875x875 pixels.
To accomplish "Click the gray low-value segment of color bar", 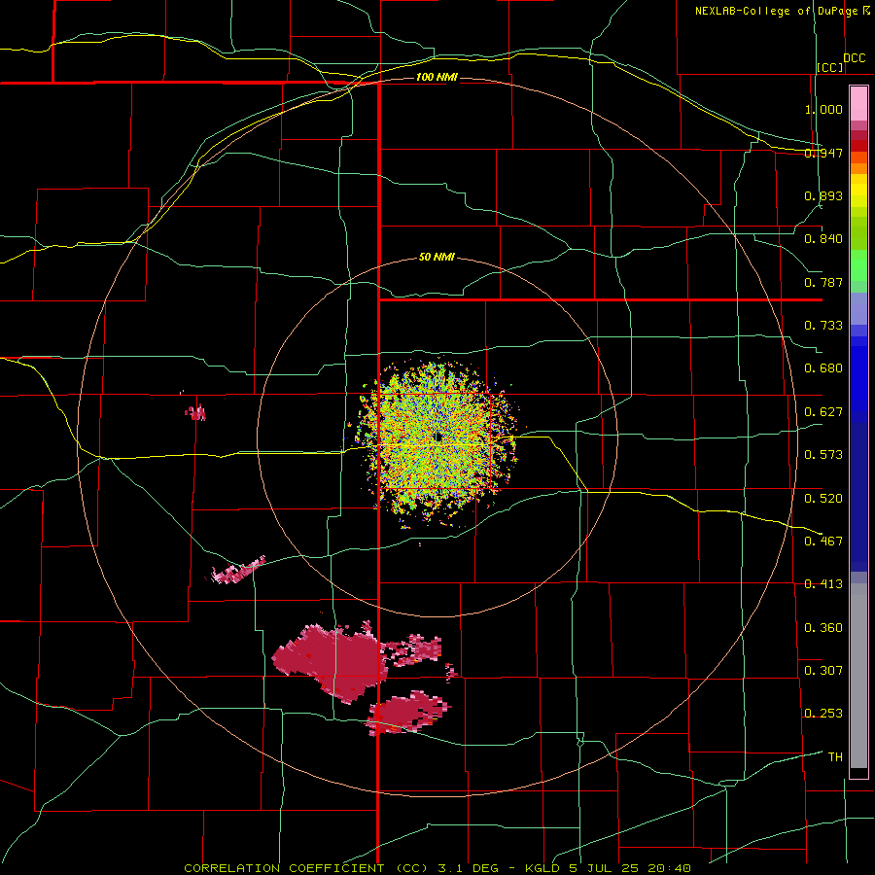I will click(858, 676).
